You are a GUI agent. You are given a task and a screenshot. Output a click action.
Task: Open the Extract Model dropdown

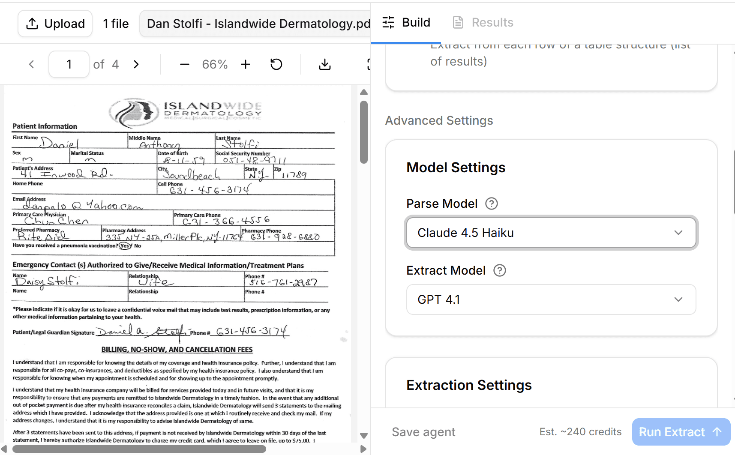[x=551, y=299]
